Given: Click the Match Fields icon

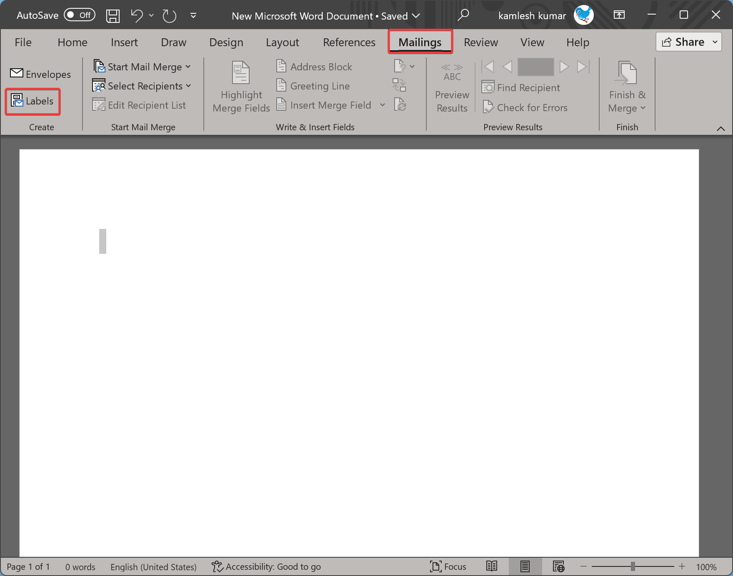Looking at the screenshot, I should click(x=399, y=85).
